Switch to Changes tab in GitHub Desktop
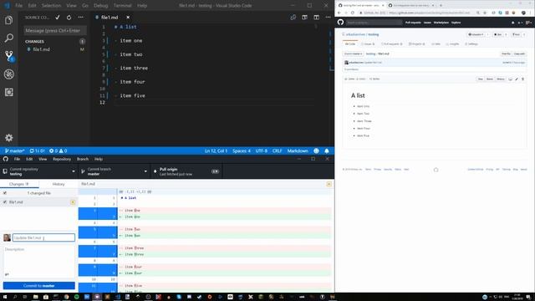Image resolution: width=535 pixels, height=301 pixels. pos(19,184)
